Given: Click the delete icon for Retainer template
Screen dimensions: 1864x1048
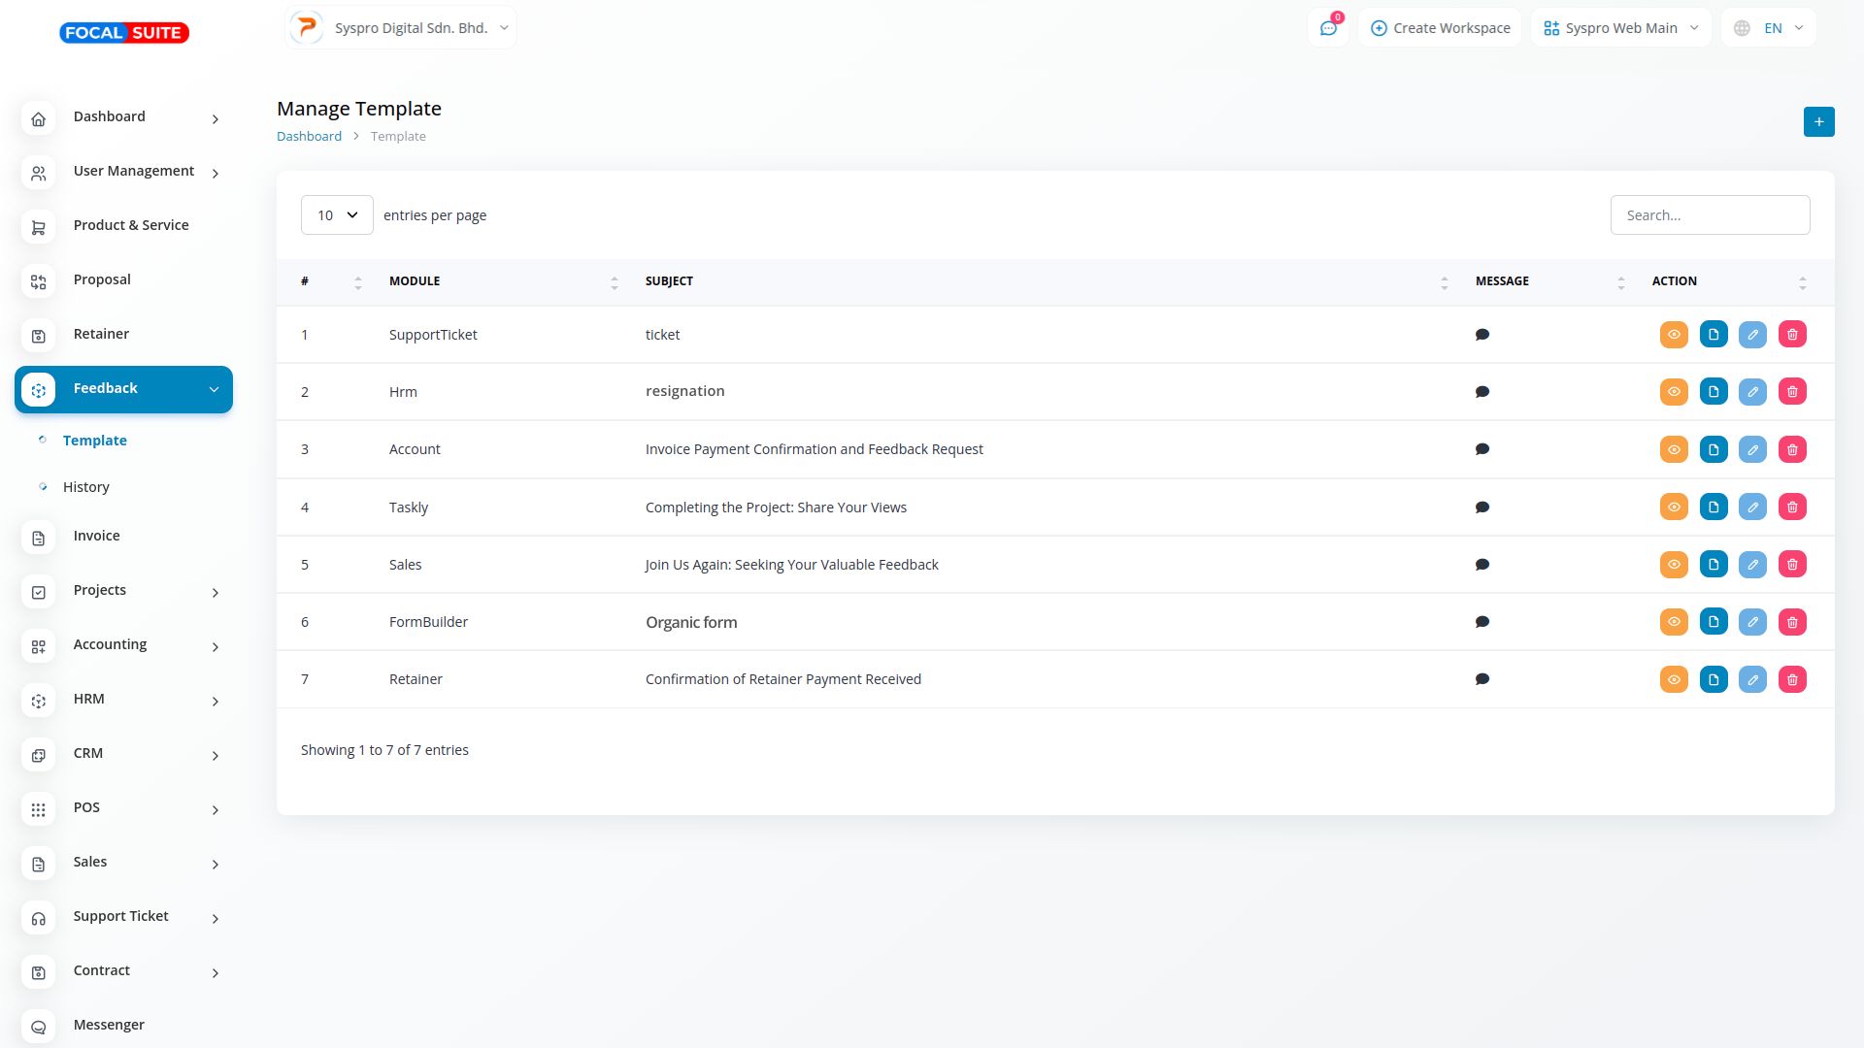Looking at the screenshot, I should coord(1792,680).
